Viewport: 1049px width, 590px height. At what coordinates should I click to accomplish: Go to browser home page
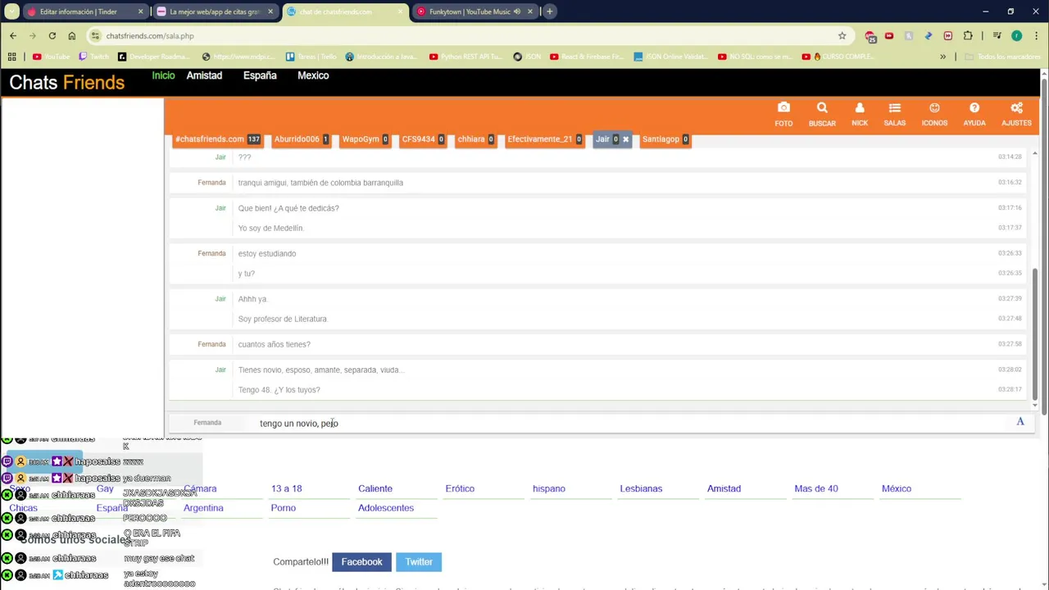(x=72, y=36)
